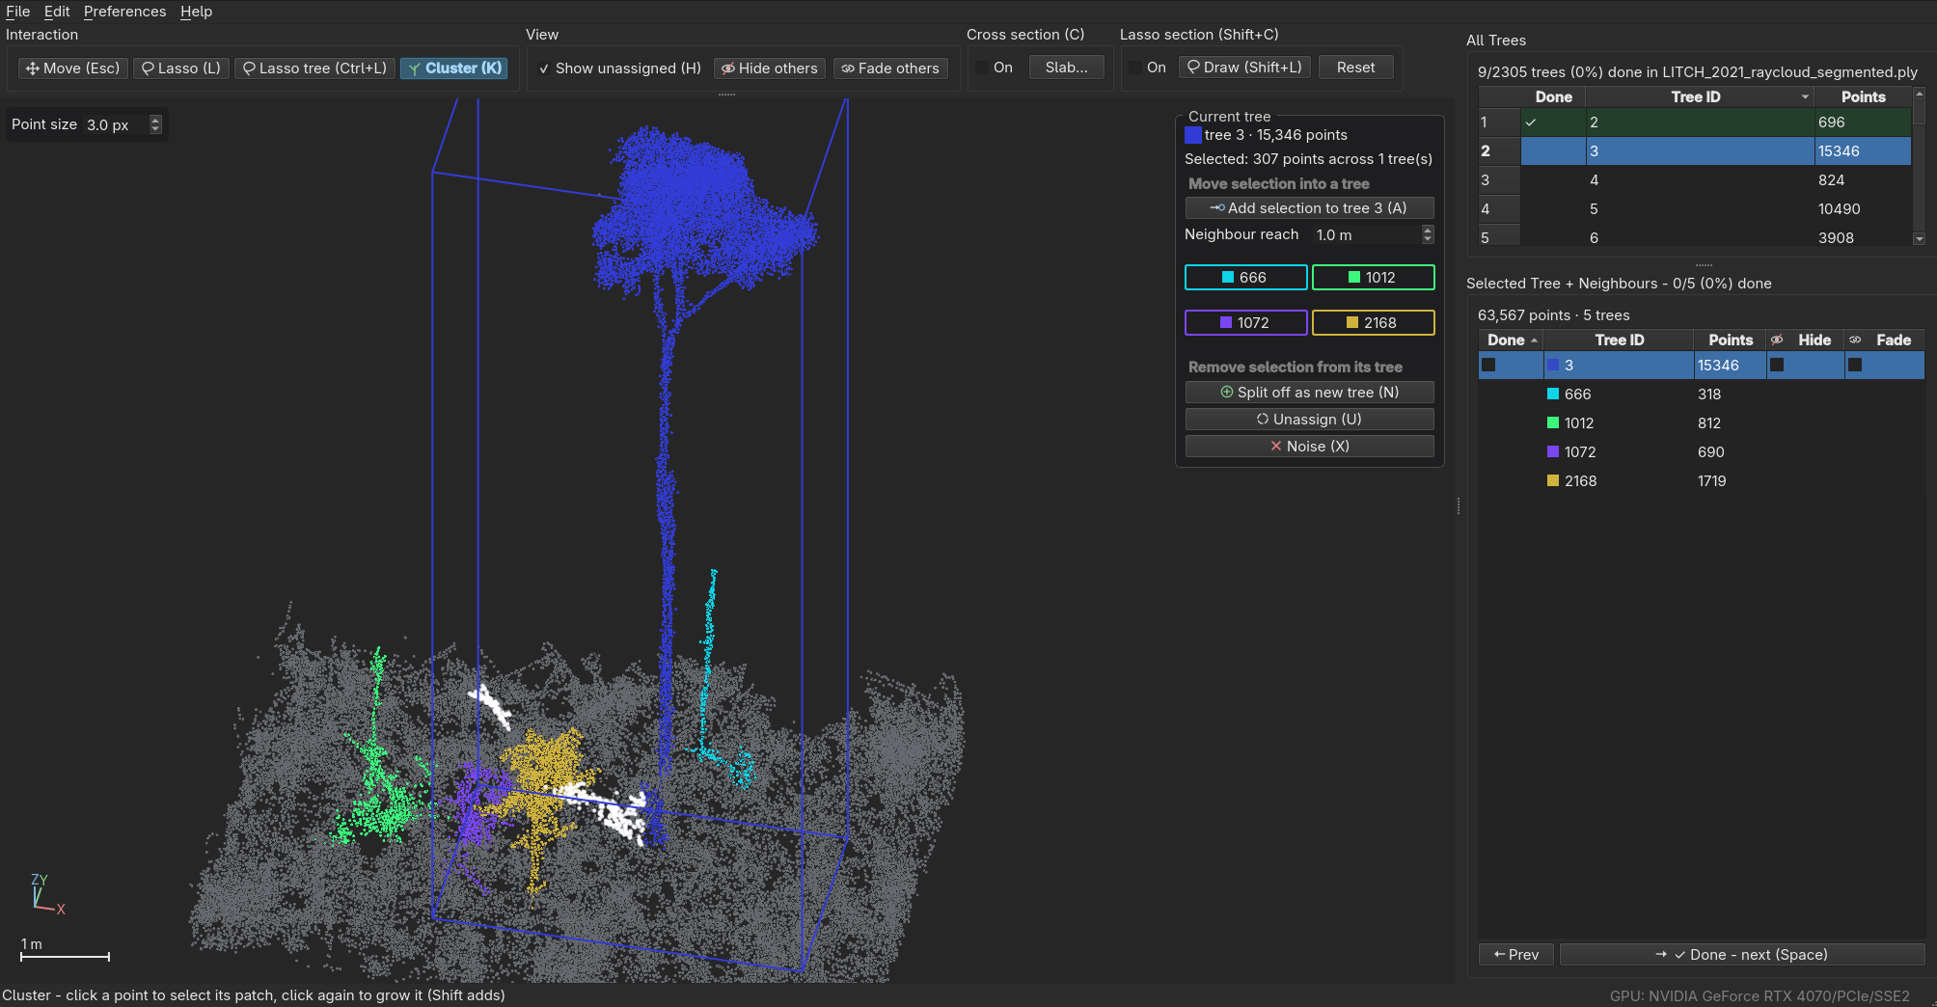This screenshot has width=1937, height=1007.
Task: Open the Preferences menu
Action: tap(124, 12)
